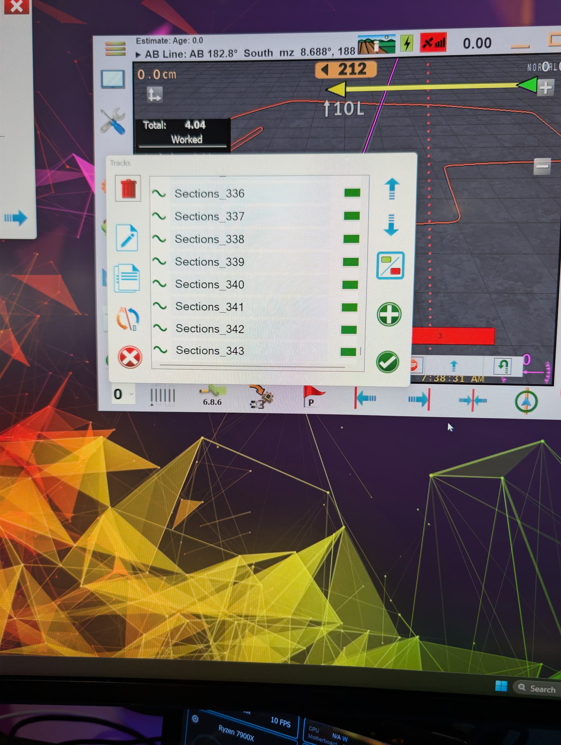Click the 6.8.6 version tool icon
This screenshot has height=745, width=561.
point(212,396)
